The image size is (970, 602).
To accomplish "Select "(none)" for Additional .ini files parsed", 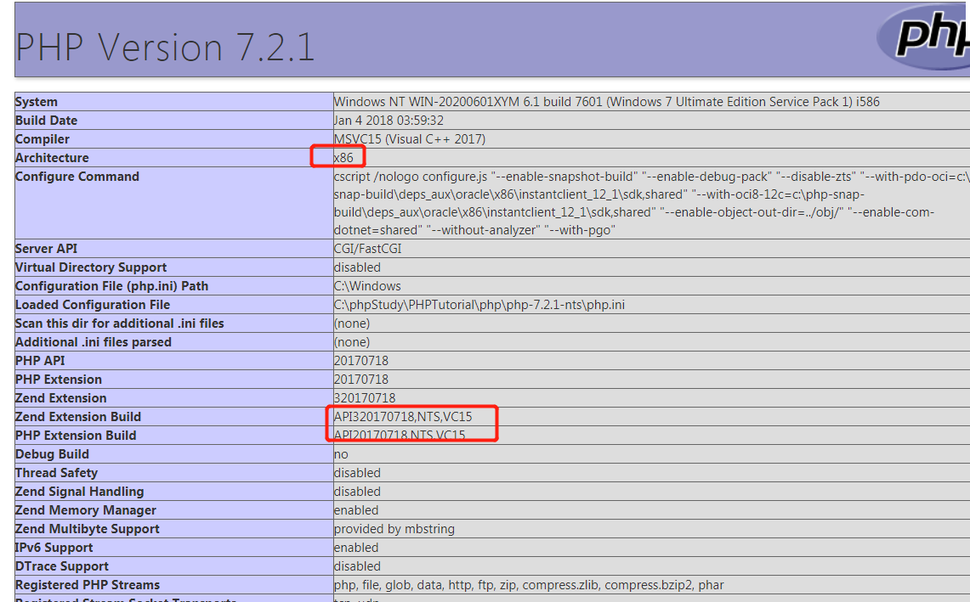I will pos(352,342).
